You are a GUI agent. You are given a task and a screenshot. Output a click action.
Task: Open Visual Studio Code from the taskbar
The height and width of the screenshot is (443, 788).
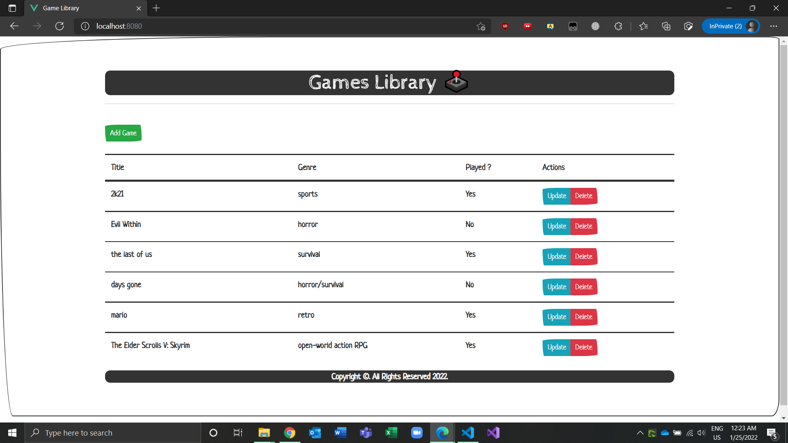coord(467,433)
